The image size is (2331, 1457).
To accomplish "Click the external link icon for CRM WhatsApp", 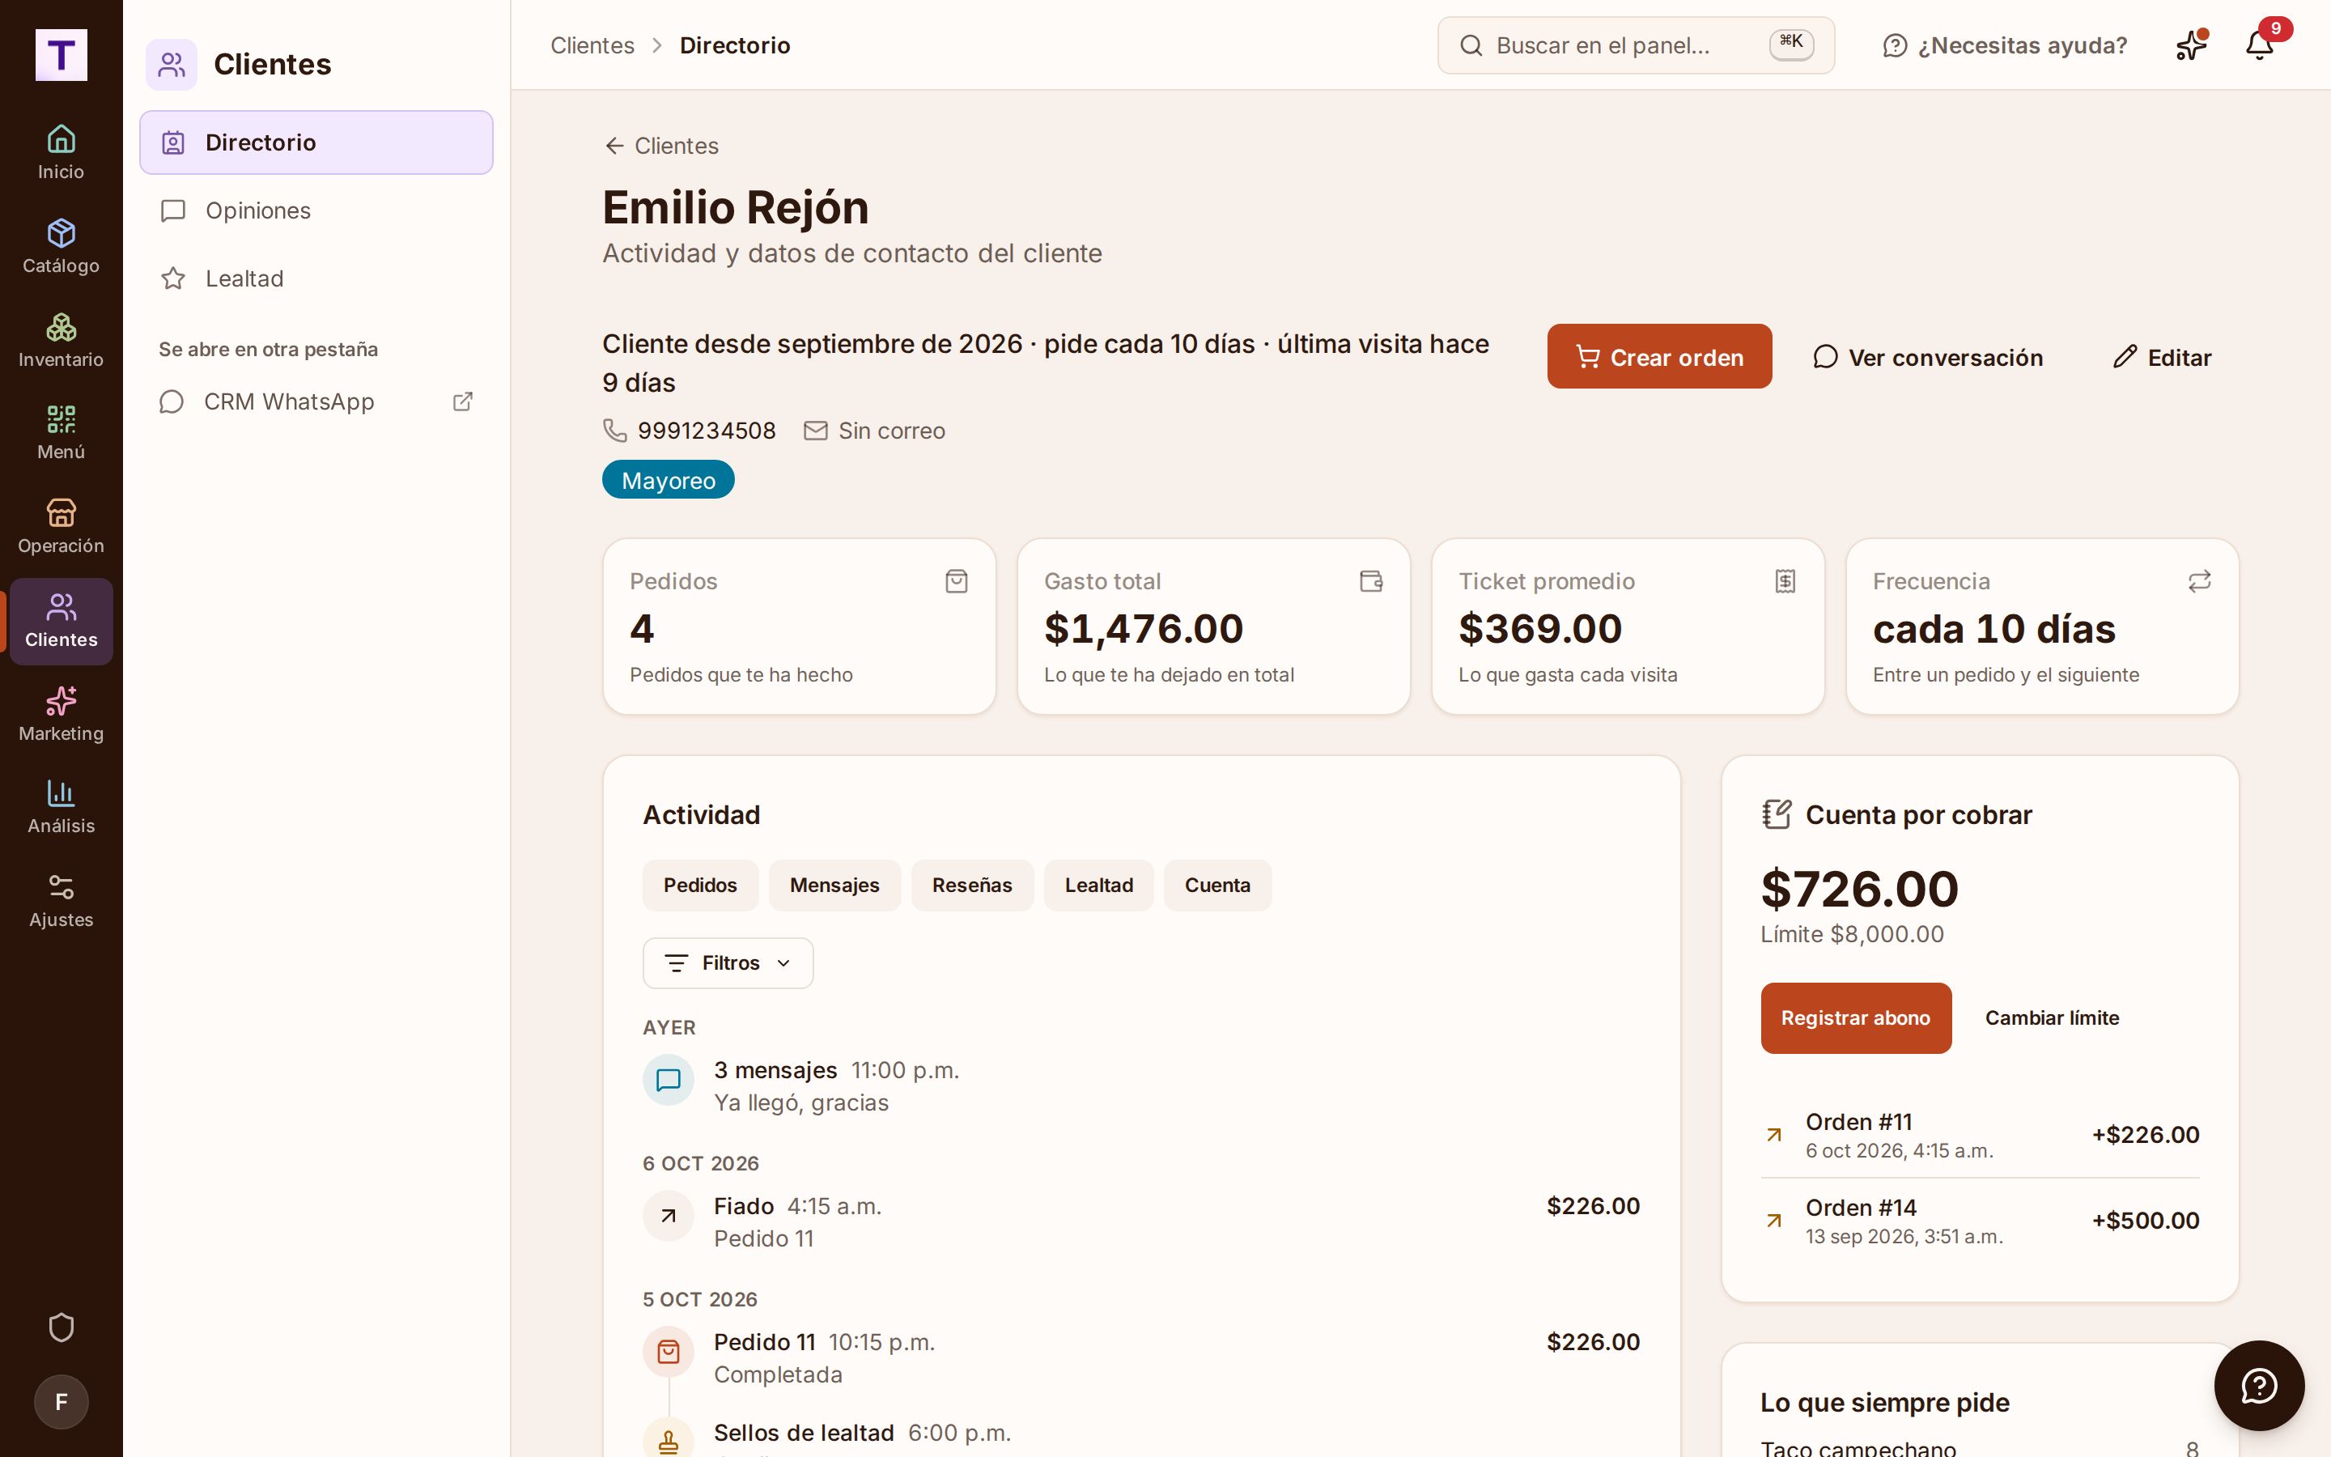I will point(462,401).
